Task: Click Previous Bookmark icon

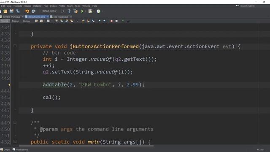Action: (x=83, y=21)
